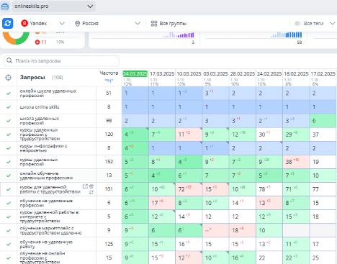Image resolution: width=337 pixels, height=264 pixels.
Task: Toggle checkmark for школа online skills
Action: pyautogui.click(x=9, y=107)
